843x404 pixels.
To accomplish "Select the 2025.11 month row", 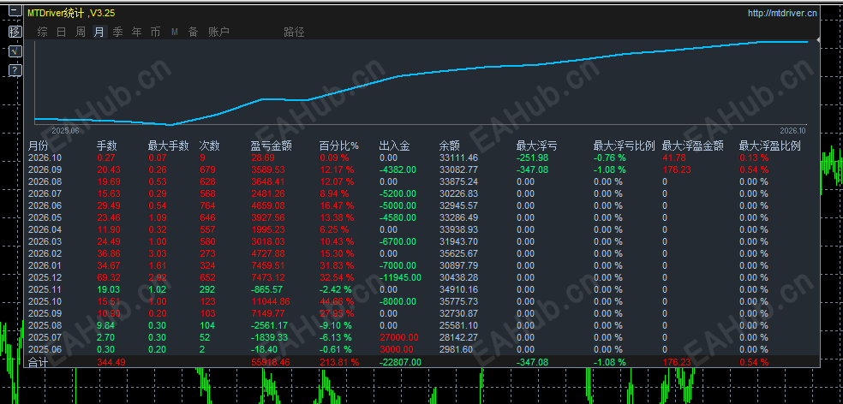I will pos(422,289).
